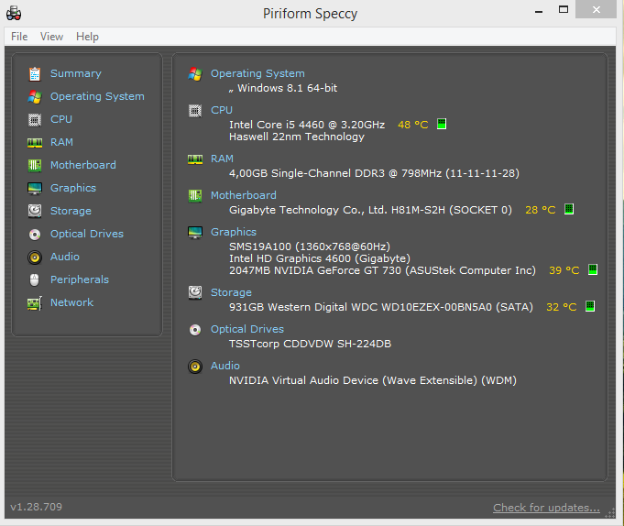
Task: Click the Summary clipboard icon in sidebar
Action: [x=35, y=74]
